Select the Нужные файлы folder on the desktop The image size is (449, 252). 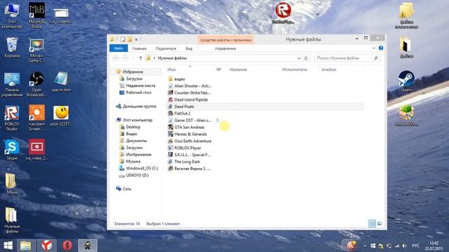click(x=12, y=220)
